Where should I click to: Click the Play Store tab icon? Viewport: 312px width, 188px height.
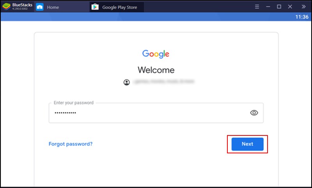point(95,7)
